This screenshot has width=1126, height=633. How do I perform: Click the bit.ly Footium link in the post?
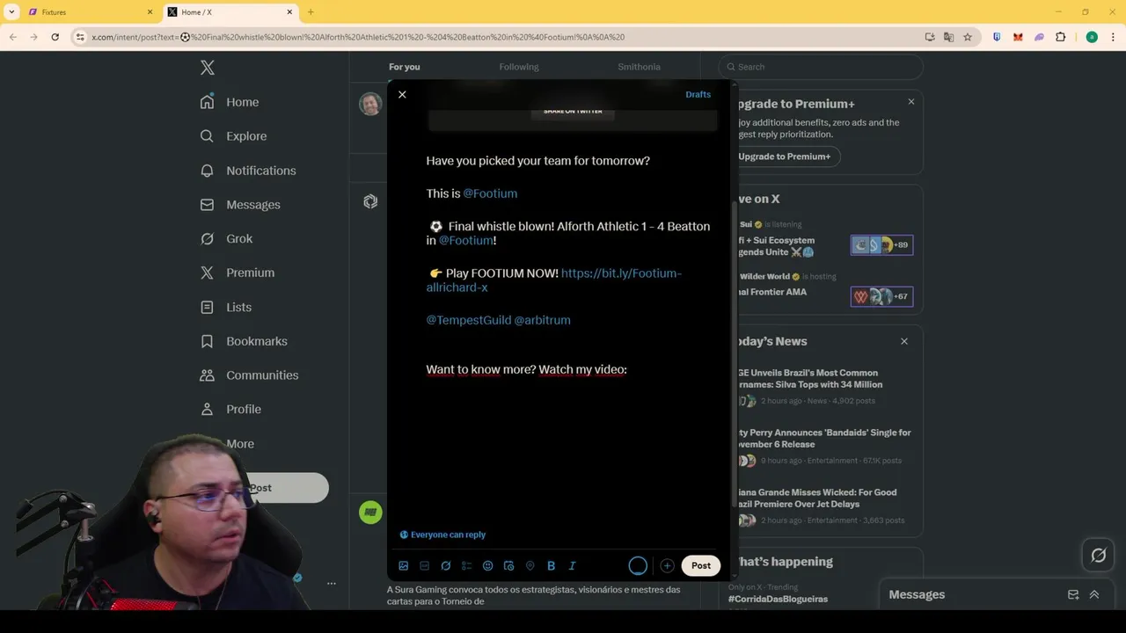click(554, 280)
